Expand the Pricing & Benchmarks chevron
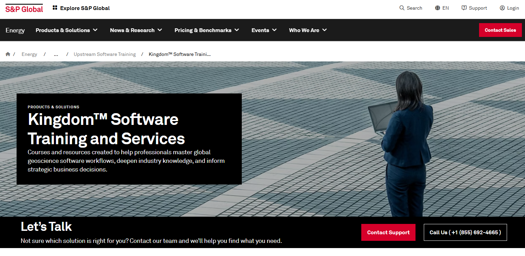Screen dimensions: 525x256 pos(237,30)
